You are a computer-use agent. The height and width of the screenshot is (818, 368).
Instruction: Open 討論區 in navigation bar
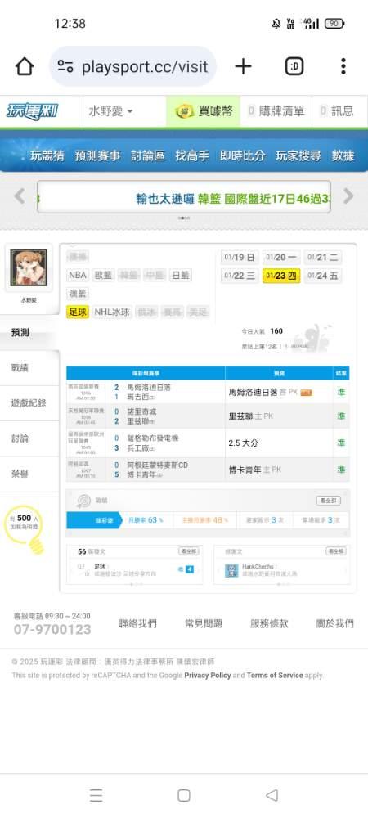[148, 155]
